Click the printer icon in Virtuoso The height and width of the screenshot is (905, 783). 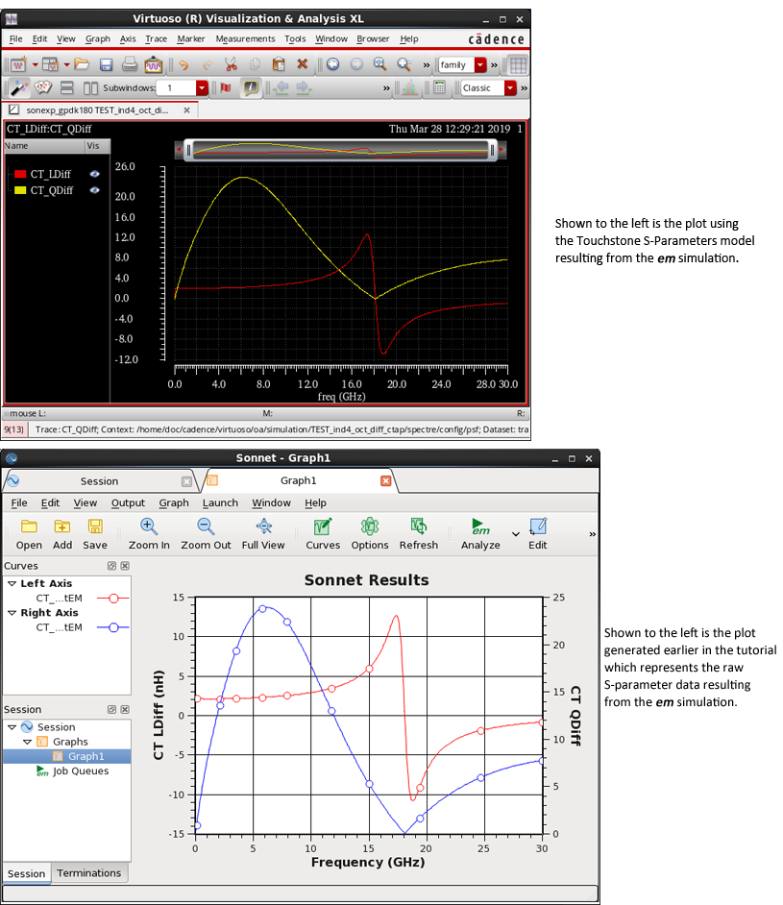tap(130, 64)
